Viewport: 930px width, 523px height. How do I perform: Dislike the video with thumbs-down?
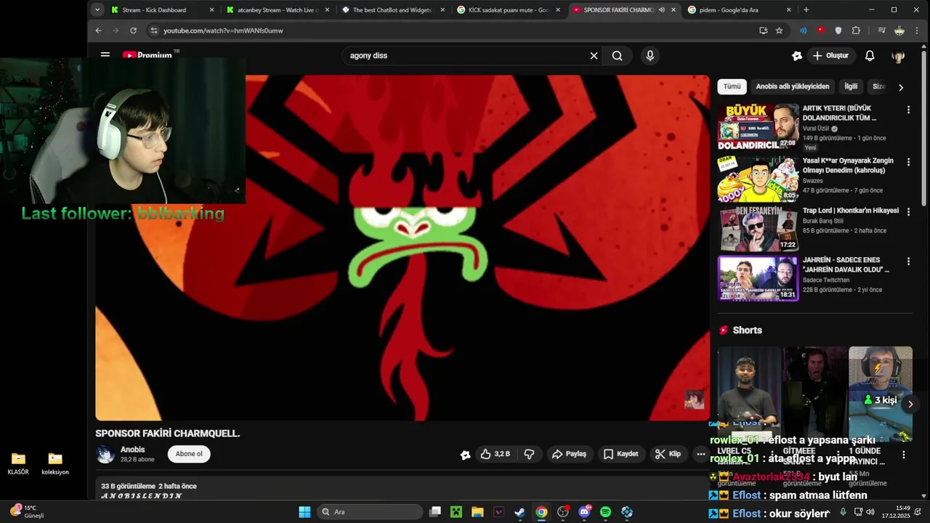point(529,454)
